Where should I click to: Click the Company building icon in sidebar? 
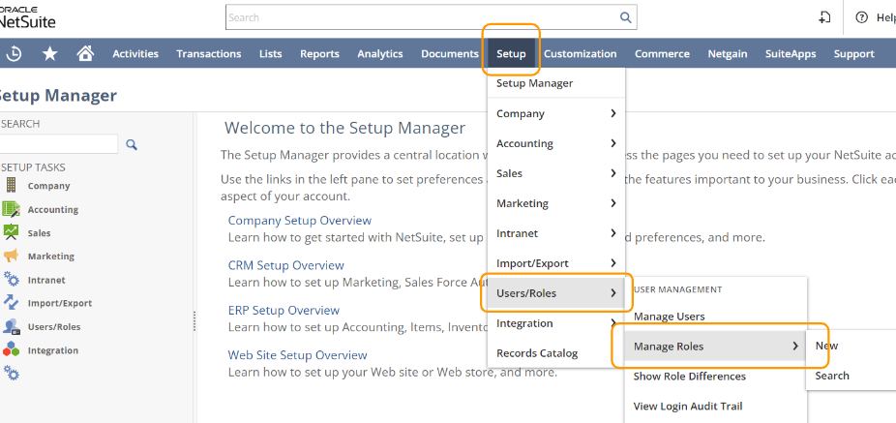pos(11,185)
